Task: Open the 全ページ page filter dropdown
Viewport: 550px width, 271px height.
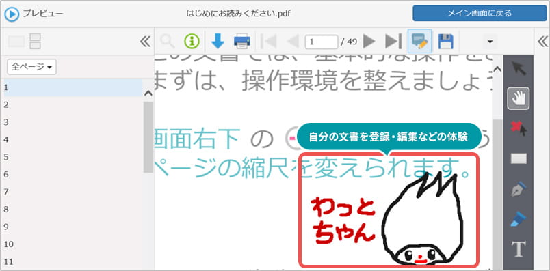Action: click(x=31, y=66)
